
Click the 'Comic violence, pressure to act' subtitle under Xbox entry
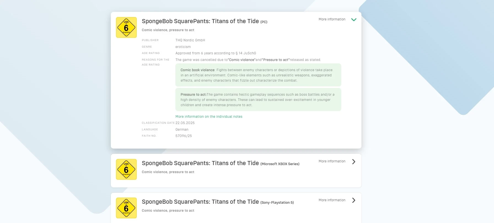click(x=168, y=172)
